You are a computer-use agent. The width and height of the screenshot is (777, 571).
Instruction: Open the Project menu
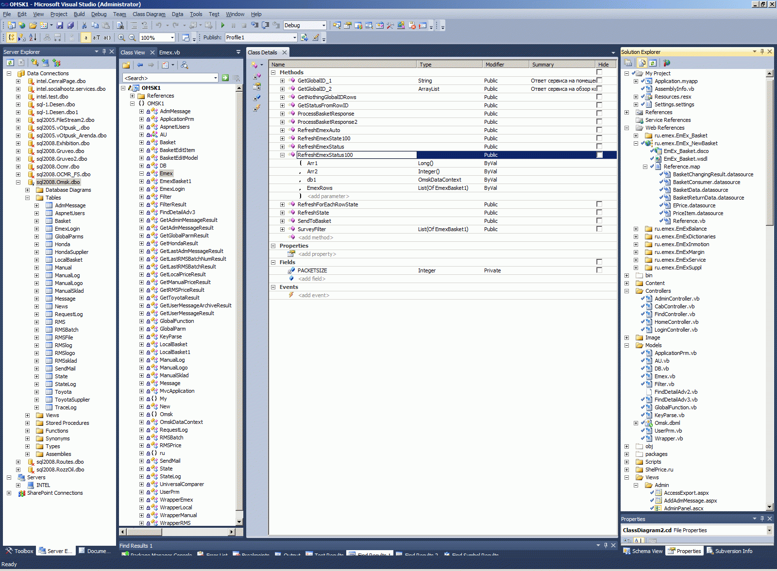[59, 14]
